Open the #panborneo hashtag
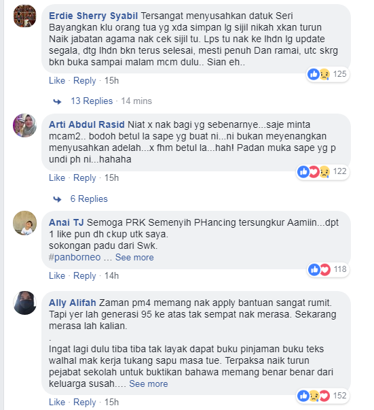 tap(75, 257)
